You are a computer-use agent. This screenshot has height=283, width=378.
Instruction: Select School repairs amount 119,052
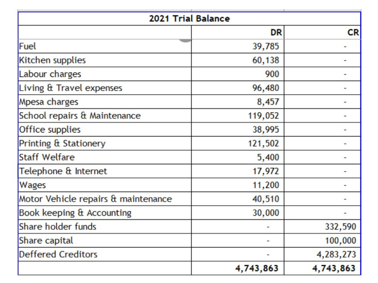click(263, 116)
